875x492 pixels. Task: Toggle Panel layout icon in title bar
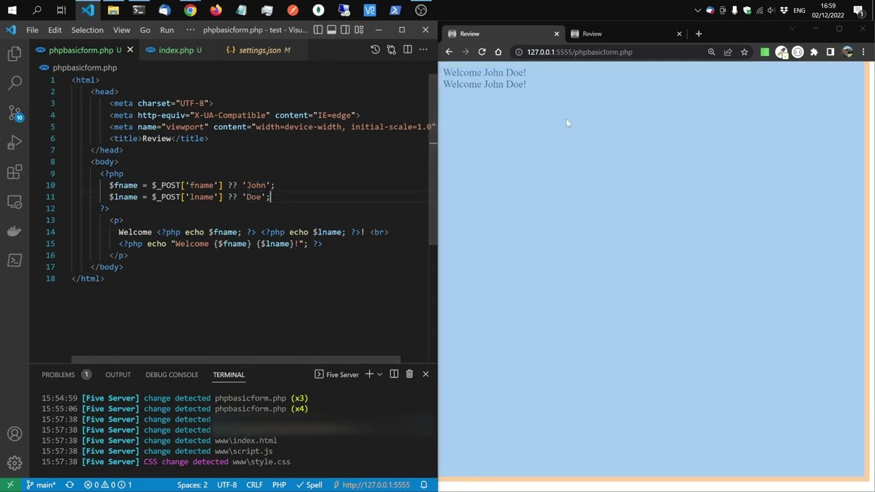click(x=332, y=30)
